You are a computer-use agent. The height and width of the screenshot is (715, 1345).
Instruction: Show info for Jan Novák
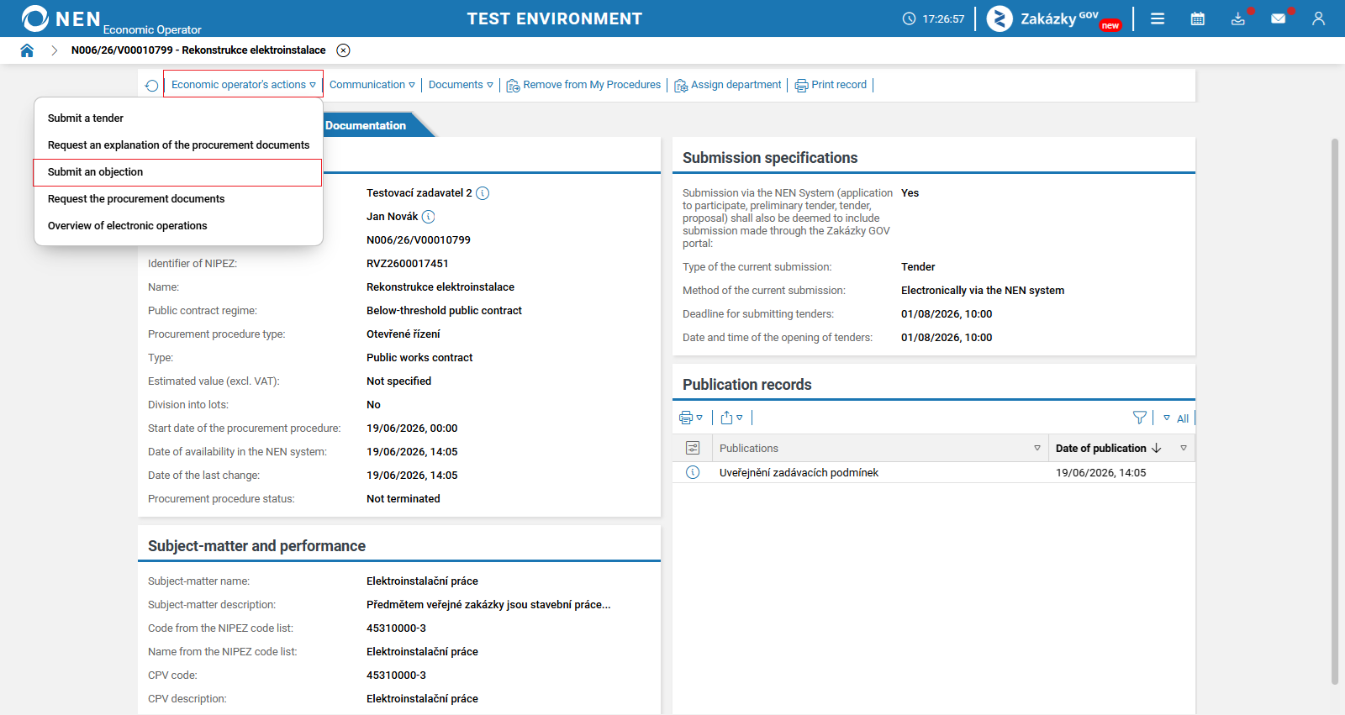(428, 217)
